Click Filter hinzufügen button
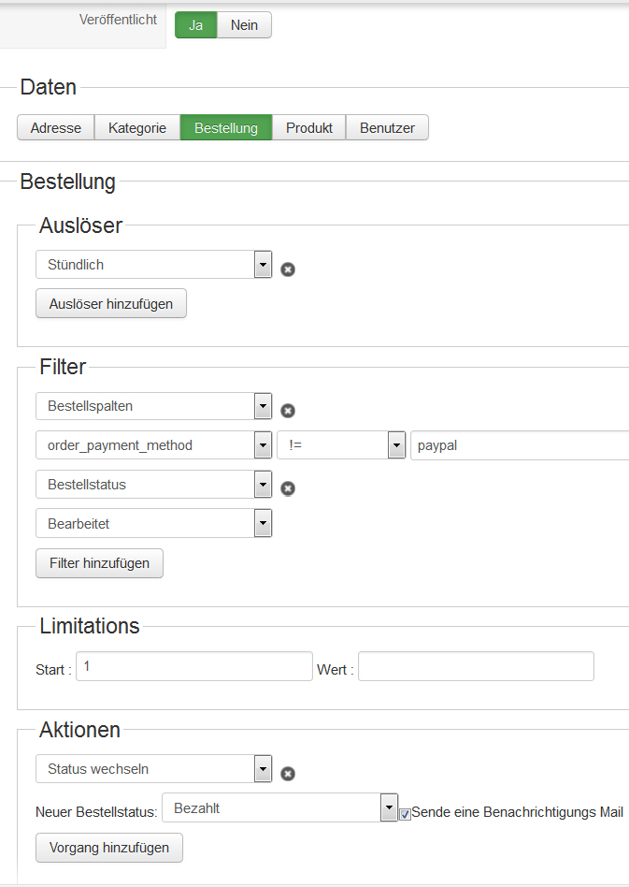629x887 pixels. click(99, 563)
